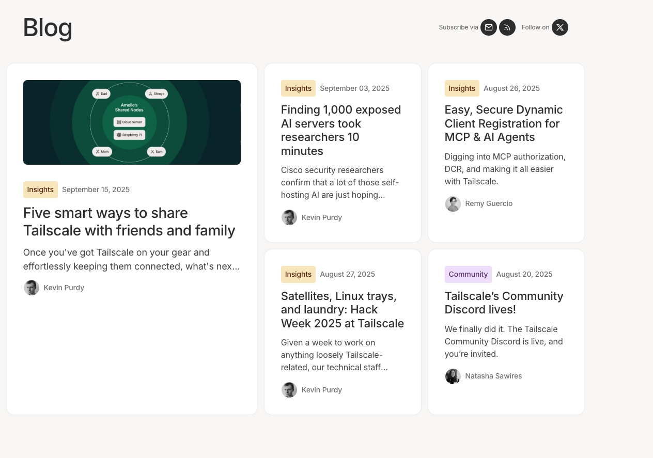
Task: Click Natasha Sawires' avatar photo
Action: tap(453, 376)
